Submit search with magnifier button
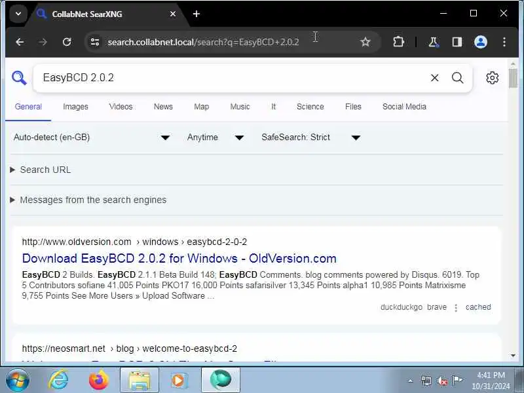The height and width of the screenshot is (393, 524). [457, 78]
